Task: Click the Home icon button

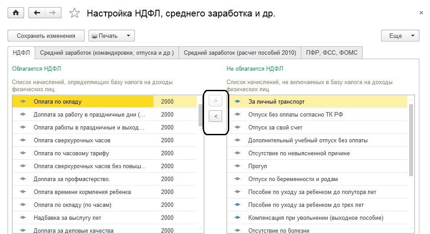Action: tap(16, 13)
